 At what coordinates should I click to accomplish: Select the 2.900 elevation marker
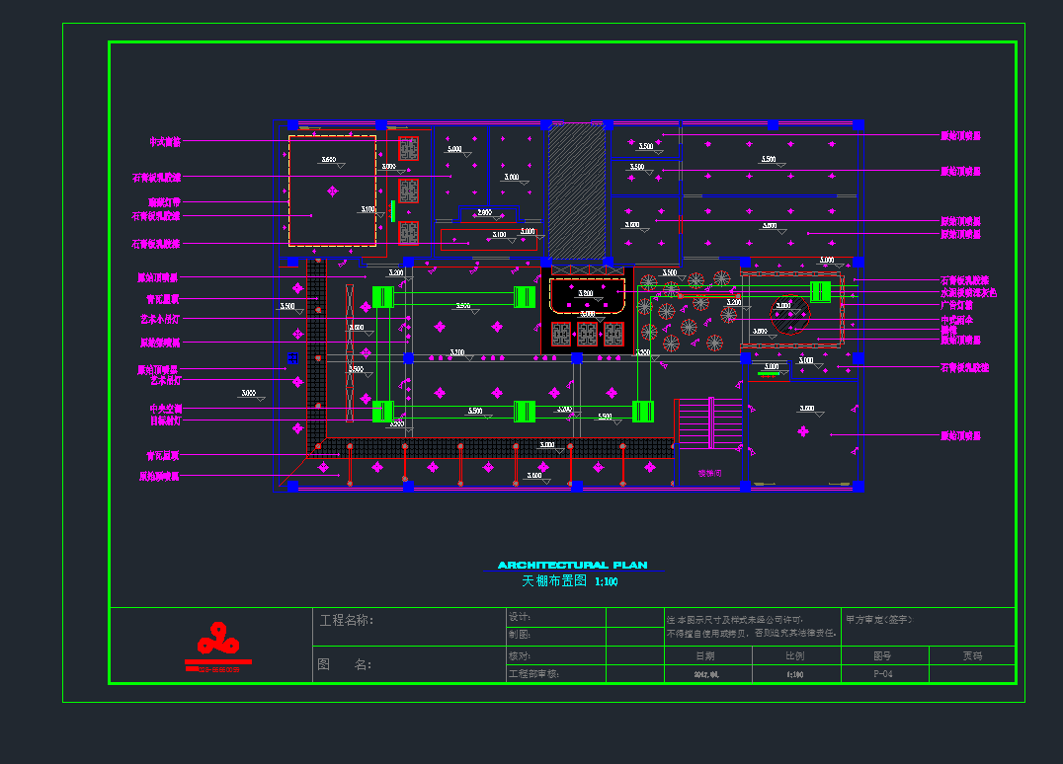pos(484,212)
